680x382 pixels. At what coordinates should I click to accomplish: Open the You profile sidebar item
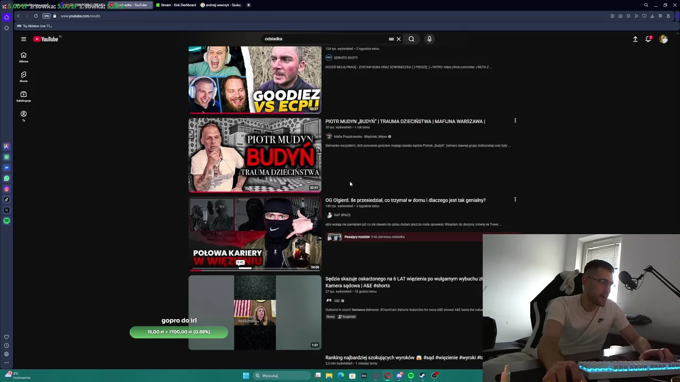(x=23, y=116)
